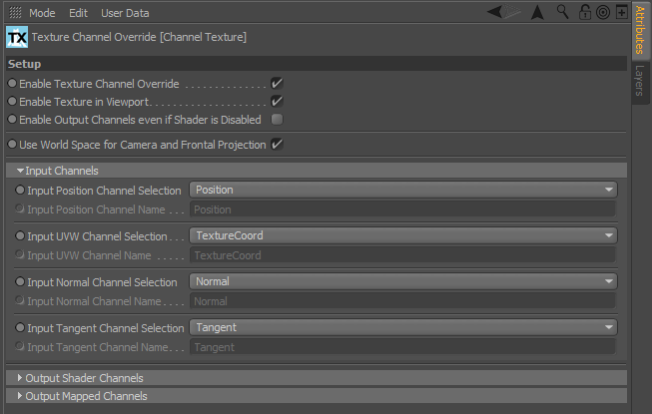The height and width of the screenshot is (414, 652).
Task: Enable Output Channels even if Shader Disabled
Action: point(277,120)
